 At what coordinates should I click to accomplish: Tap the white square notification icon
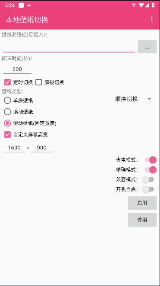21,5
